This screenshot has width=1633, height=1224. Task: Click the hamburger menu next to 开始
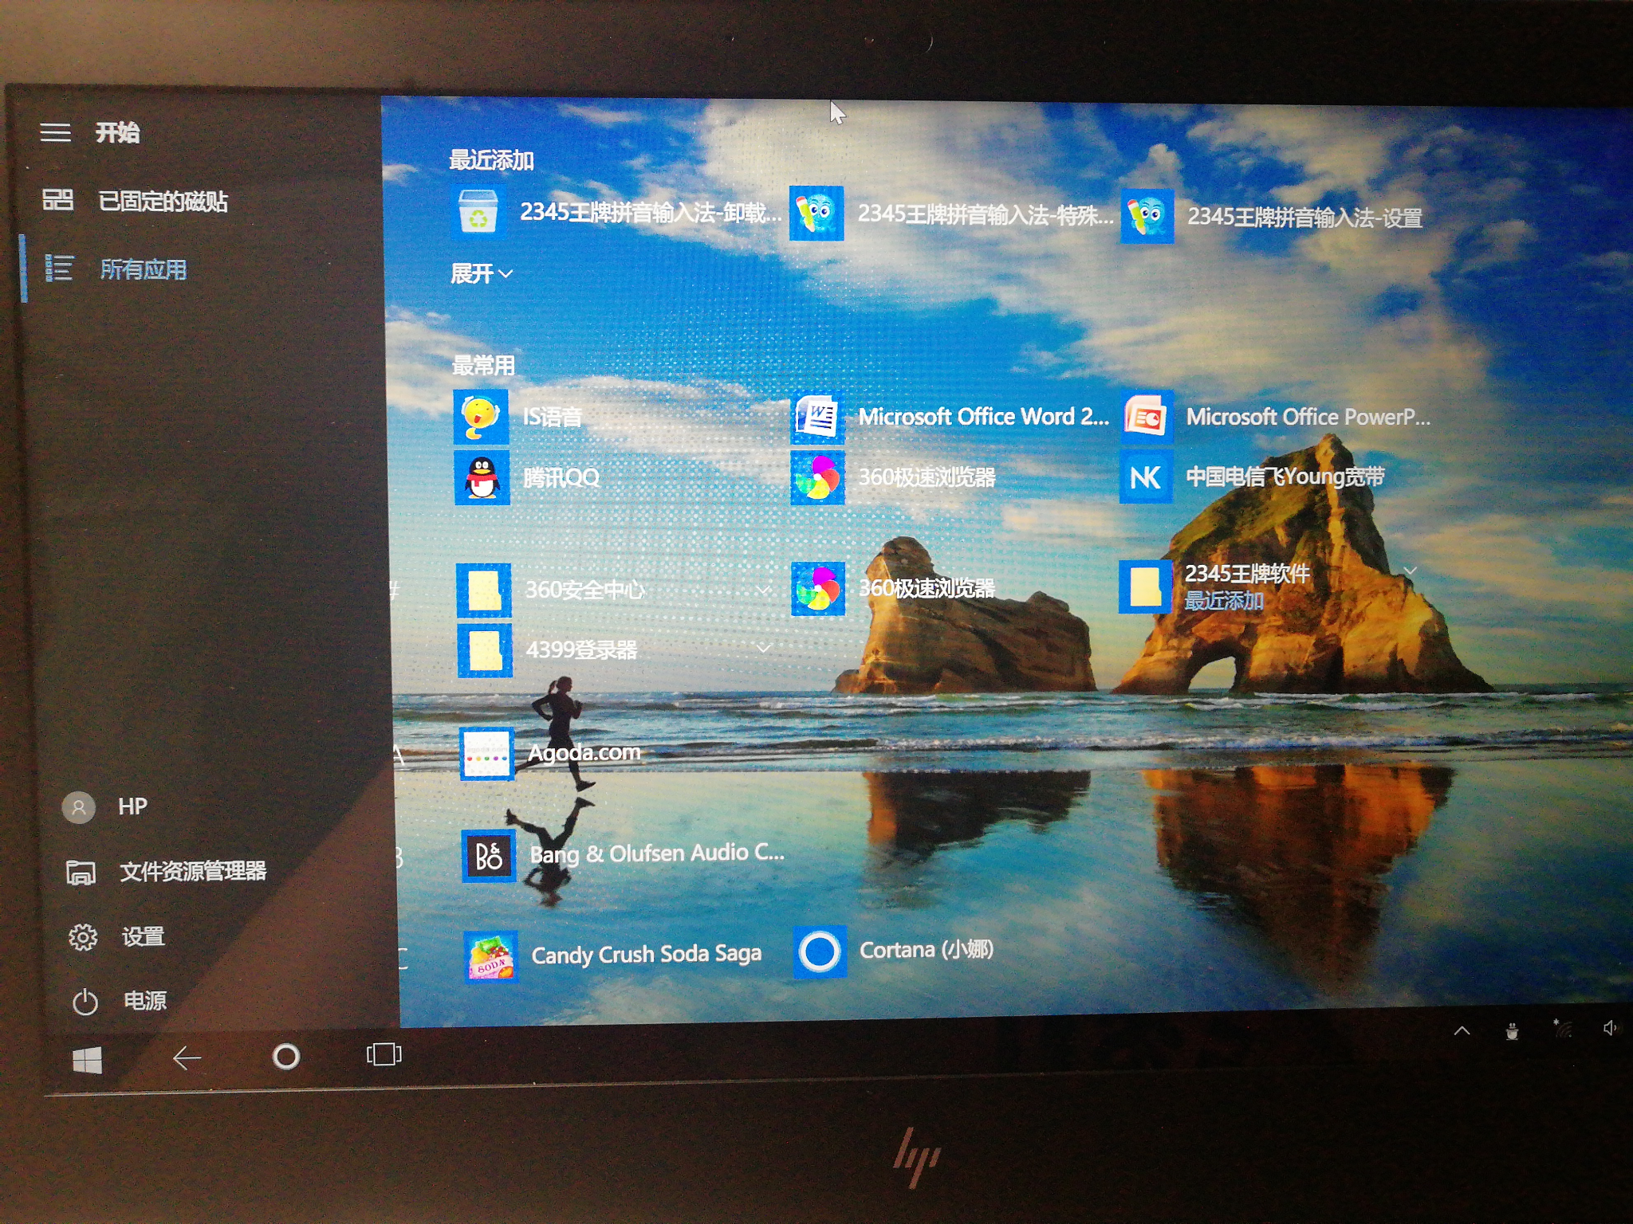[x=56, y=132]
